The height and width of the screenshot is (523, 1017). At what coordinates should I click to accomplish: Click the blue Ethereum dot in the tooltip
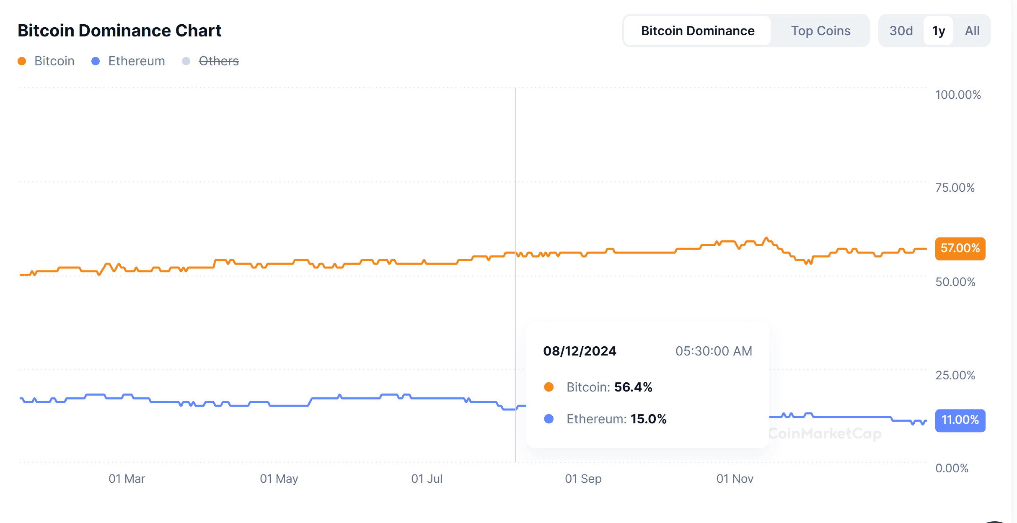click(549, 419)
